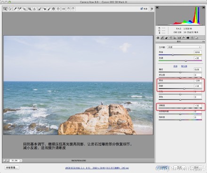Switch to the Effects fx panel tab

183,38
